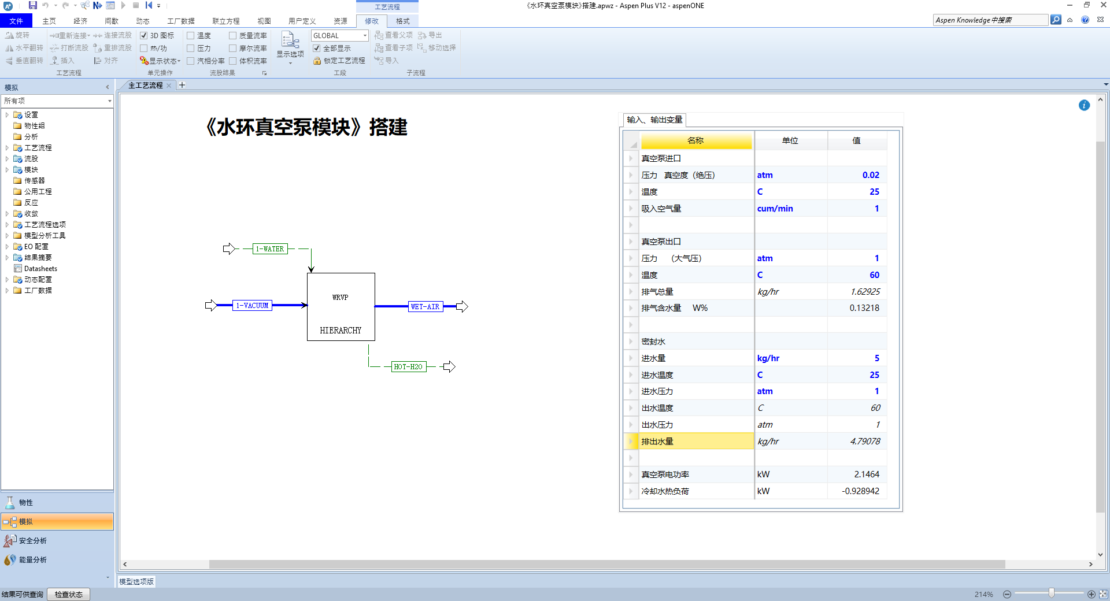Image resolution: width=1110 pixels, height=601 pixels.
Task: Click the Reset simulation icon
Action: pos(149,5)
